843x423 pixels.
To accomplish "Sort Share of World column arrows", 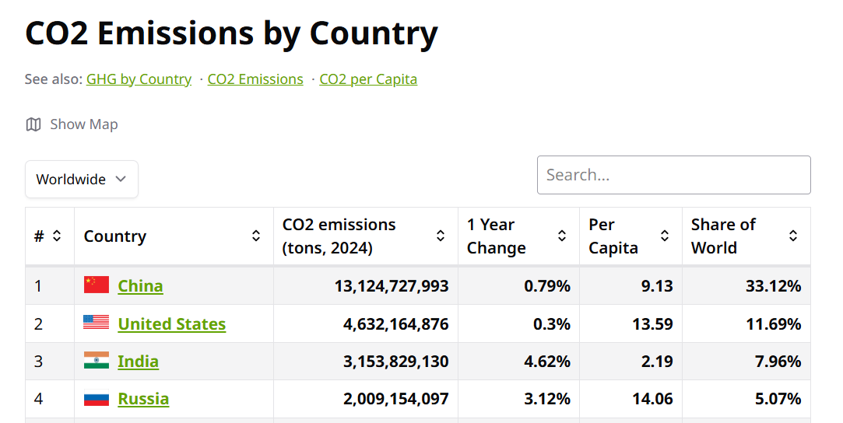I will coord(793,236).
